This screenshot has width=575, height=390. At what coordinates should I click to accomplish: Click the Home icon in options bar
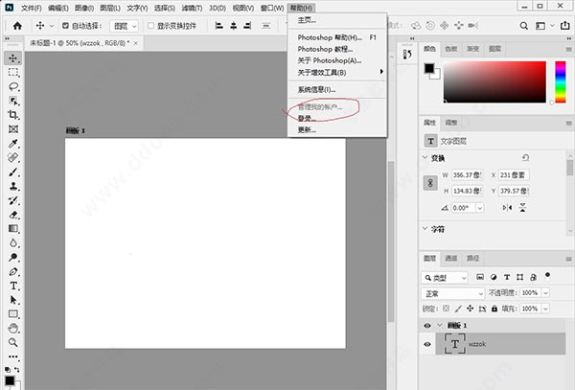(x=17, y=26)
